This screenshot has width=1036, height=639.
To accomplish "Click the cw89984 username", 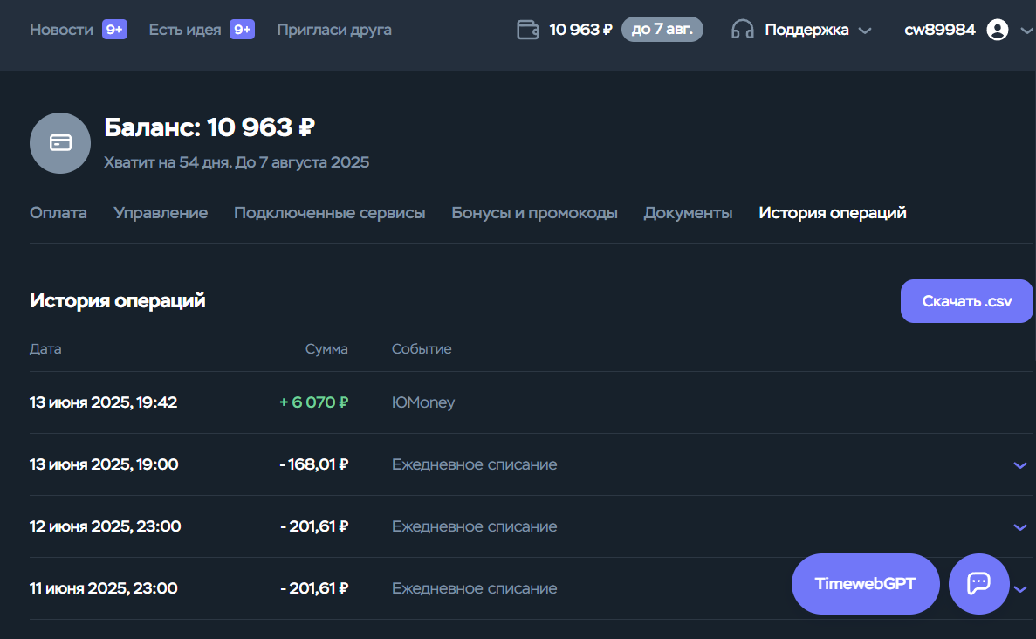I will (939, 30).
